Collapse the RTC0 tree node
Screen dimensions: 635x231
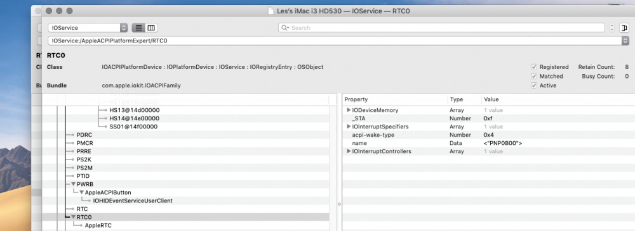click(73, 217)
